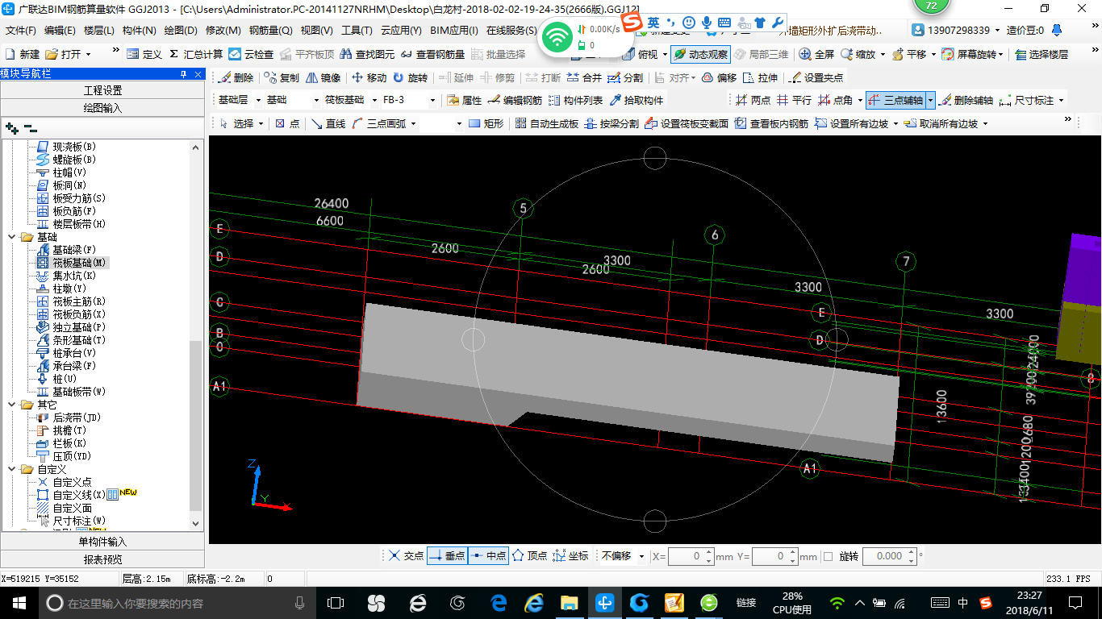Click 自动生成板 auto generate slab
Screen dimensions: 1102x619
(x=546, y=123)
